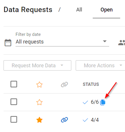Image resolution: width=125 pixels, height=132 pixels.
Task: Click the gray link icon in the header row
Action: pos(64,84)
